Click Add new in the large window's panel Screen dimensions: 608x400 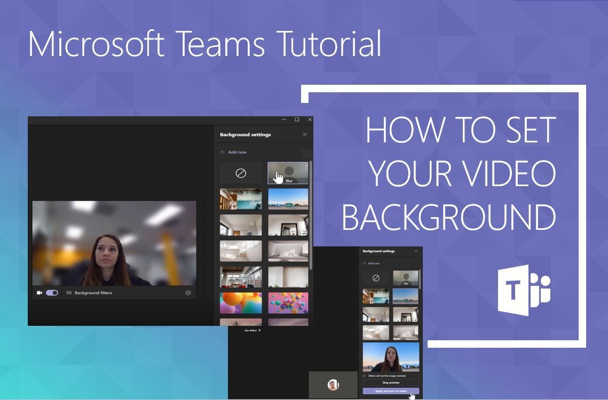233,152
